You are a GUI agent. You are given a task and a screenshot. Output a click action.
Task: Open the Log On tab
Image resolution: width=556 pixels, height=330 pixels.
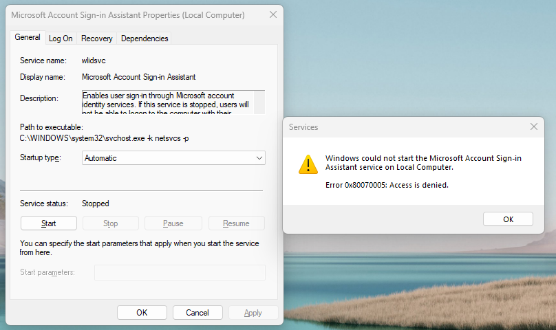[61, 38]
